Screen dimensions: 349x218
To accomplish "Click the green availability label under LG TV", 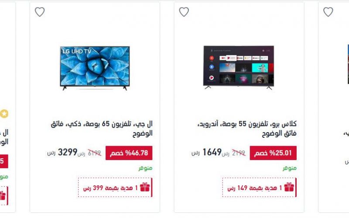I will [x=145, y=168].
